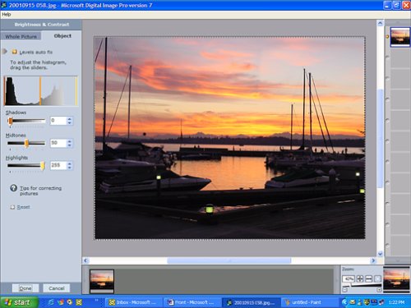Click the canvas vertical scrollbar up arrow
The height and width of the screenshot is (308, 411).
click(380, 24)
